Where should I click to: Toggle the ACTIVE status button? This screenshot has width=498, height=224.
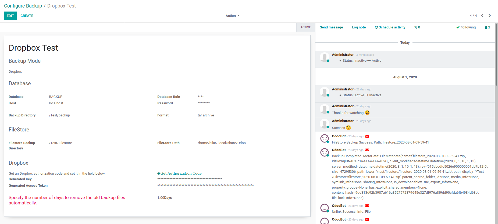click(306, 27)
